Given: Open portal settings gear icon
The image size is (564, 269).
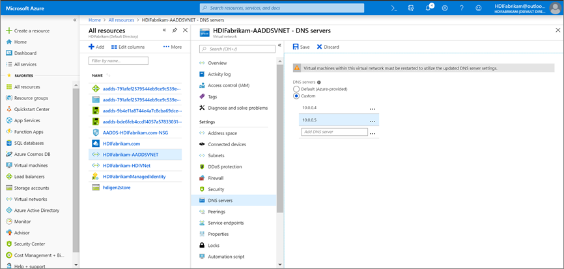Looking at the screenshot, I should point(445,8).
